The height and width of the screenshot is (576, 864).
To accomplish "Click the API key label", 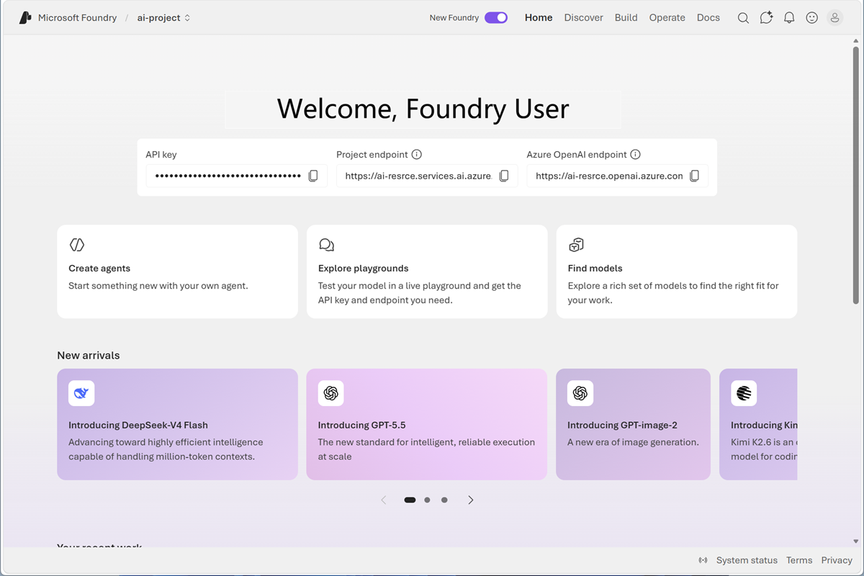I will click(161, 154).
